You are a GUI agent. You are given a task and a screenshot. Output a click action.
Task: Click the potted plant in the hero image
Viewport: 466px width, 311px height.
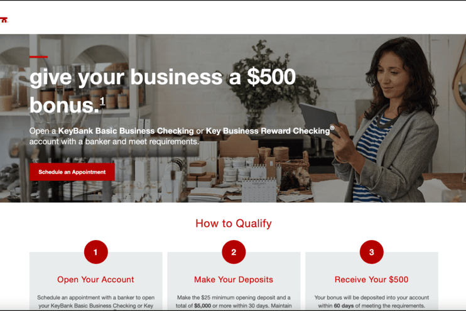[x=272, y=86]
